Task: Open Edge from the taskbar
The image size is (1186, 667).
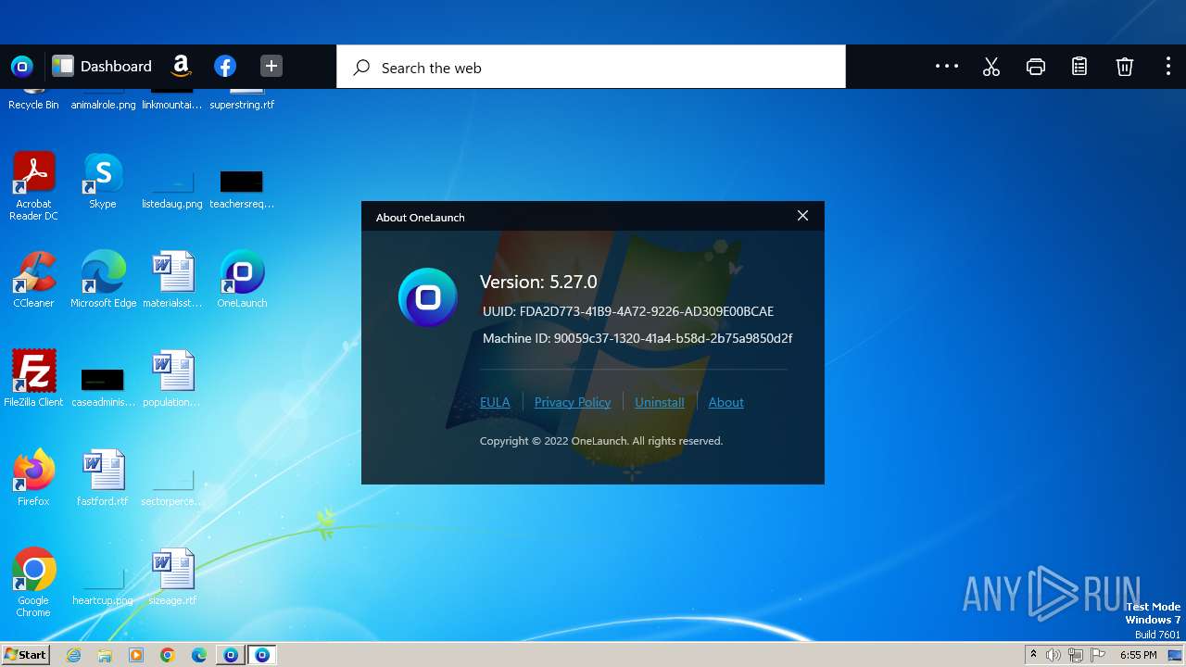Action: (x=199, y=655)
